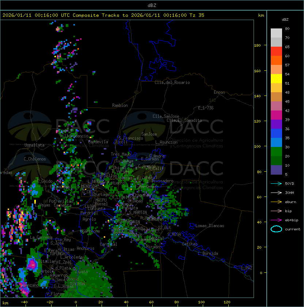This screenshot has height=307, width=304.
Task: Click the Agrelo map label
Action: coord(89,219)
